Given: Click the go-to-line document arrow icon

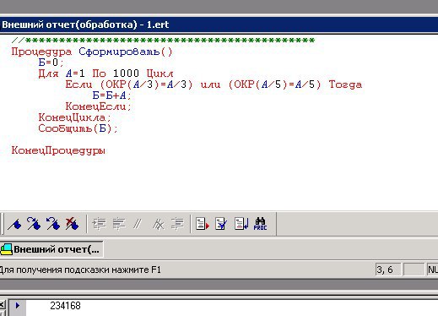Looking at the screenshot, I should pyautogui.click(x=241, y=224).
